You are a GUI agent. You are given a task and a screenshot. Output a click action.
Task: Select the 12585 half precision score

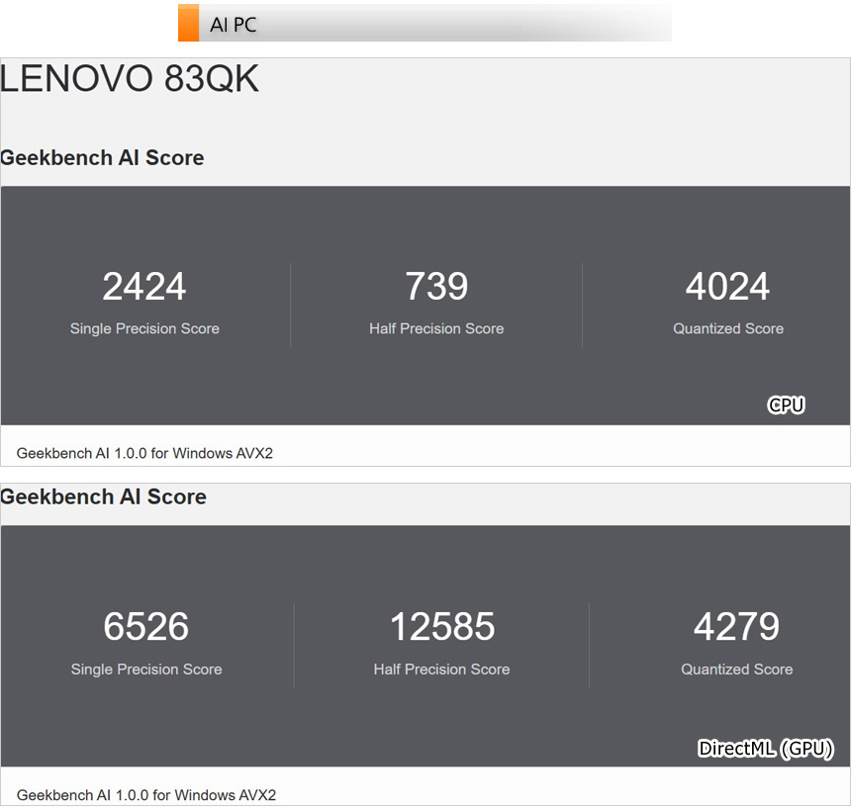click(441, 627)
